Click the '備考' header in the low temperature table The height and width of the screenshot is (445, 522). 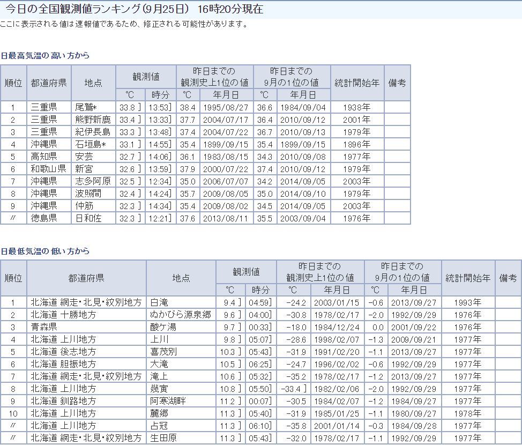[x=509, y=278]
